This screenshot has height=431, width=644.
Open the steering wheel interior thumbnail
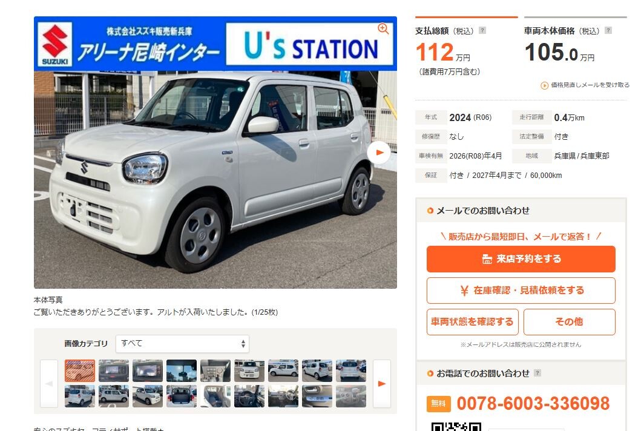pyautogui.click(x=249, y=396)
